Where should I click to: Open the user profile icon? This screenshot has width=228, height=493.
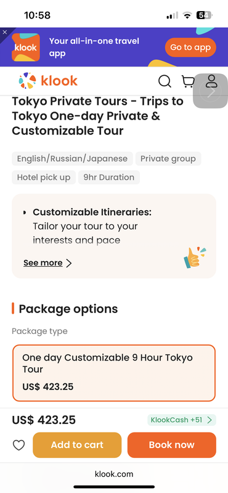pos(211,81)
